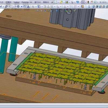
Task: Click the Save icon
Action: pyautogui.click(x=67, y=2)
